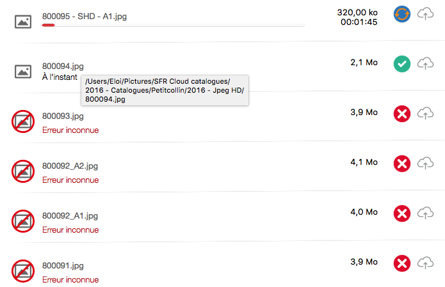
Task: Retry cloud upload for 800092_A2.jpg
Action: [x=425, y=164]
